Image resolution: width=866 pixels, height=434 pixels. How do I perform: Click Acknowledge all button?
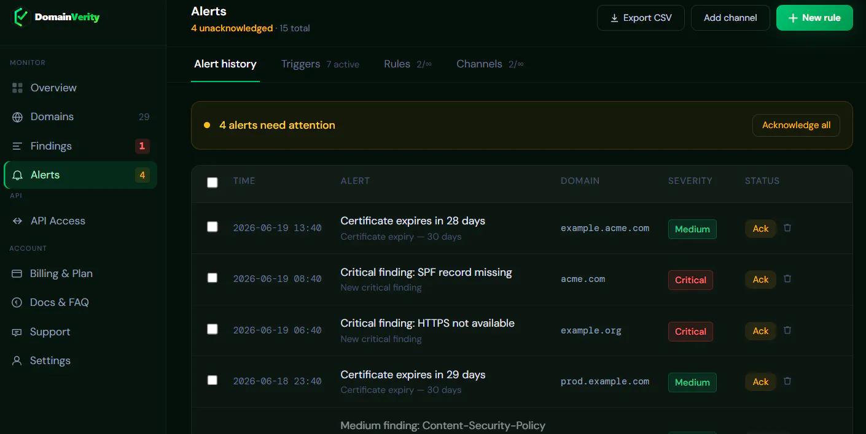[x=796, y=125]
